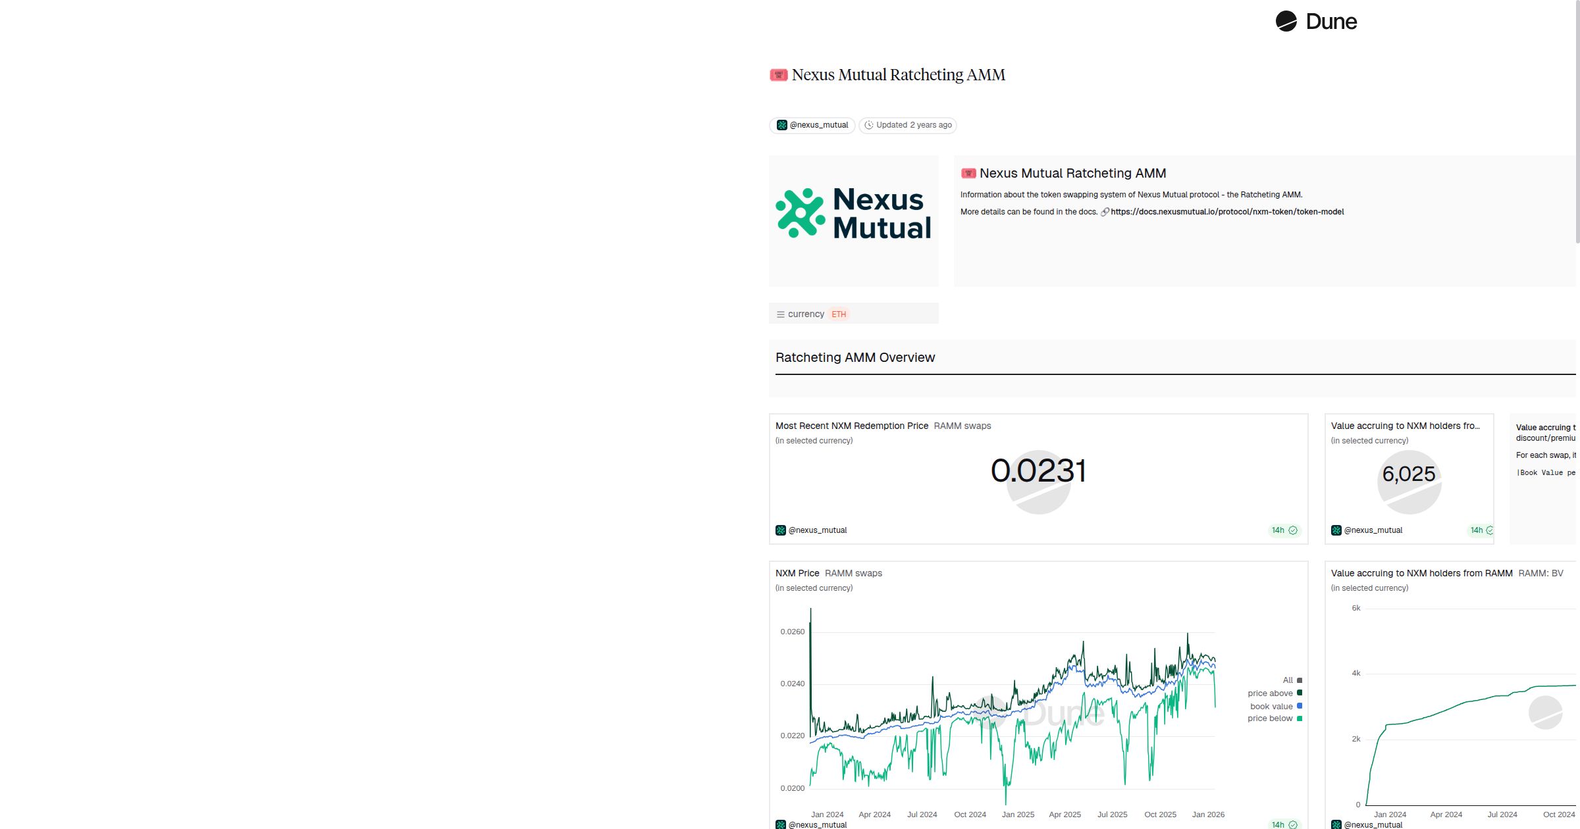Click the 0.0231 redemption price counter
The width and height of the screenshot is (1580, 829).
coord(1038,471)
